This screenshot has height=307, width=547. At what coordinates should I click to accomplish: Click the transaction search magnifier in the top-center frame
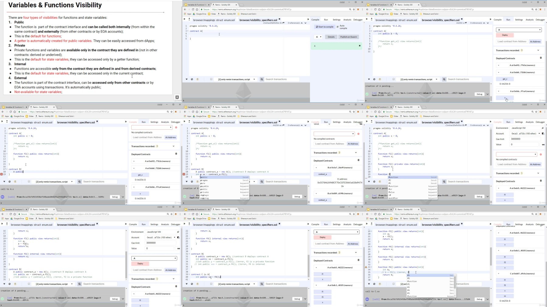(x=262, y=79)
